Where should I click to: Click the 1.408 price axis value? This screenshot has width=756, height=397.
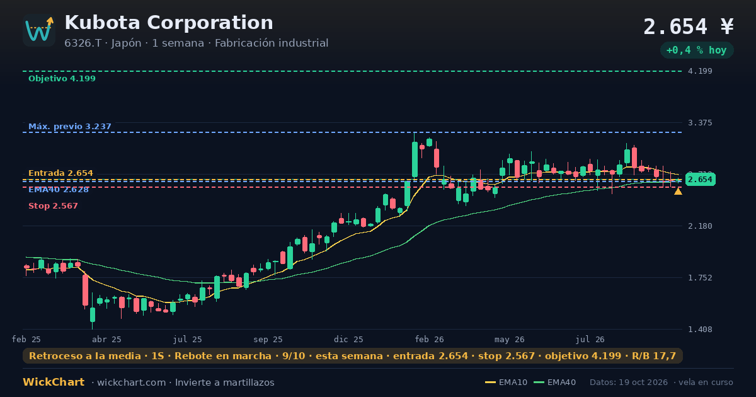point(700,330)
